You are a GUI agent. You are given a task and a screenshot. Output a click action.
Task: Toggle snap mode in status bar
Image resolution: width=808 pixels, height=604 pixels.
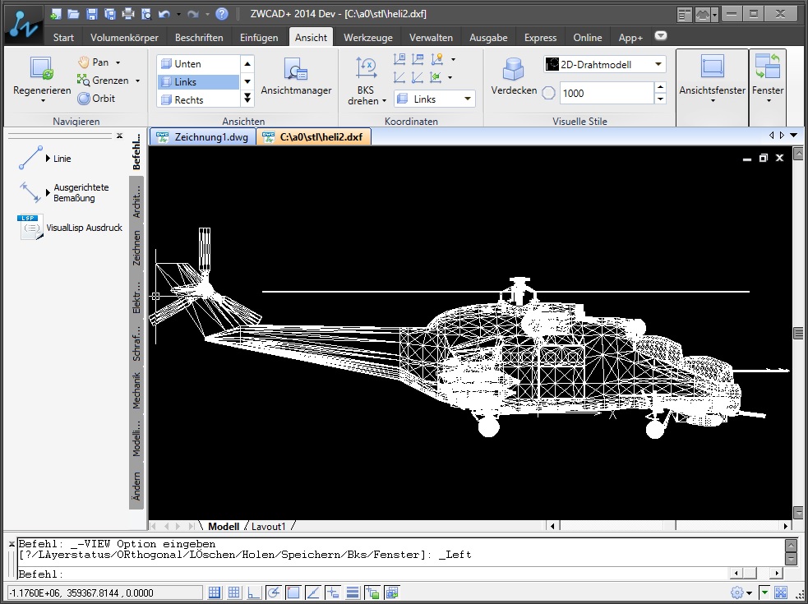coord(215,592)
